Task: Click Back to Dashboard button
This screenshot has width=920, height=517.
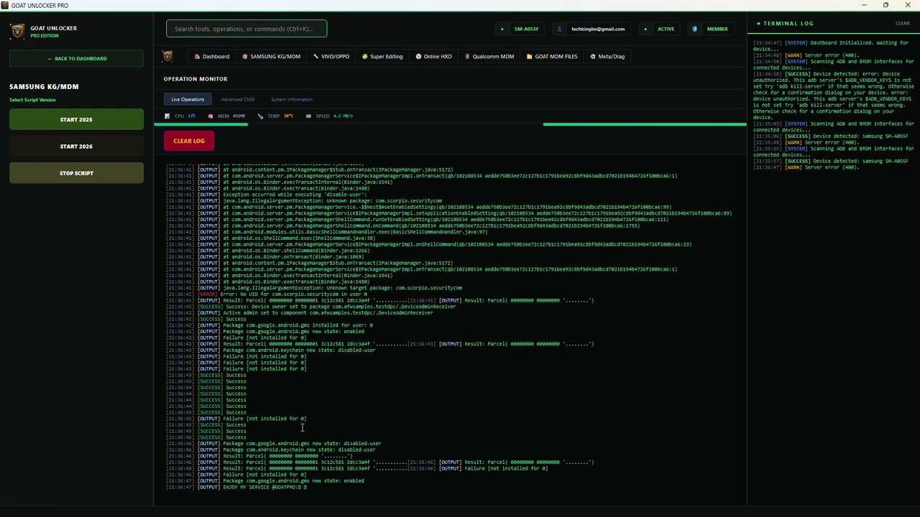Action: click(x=77, y=59)
